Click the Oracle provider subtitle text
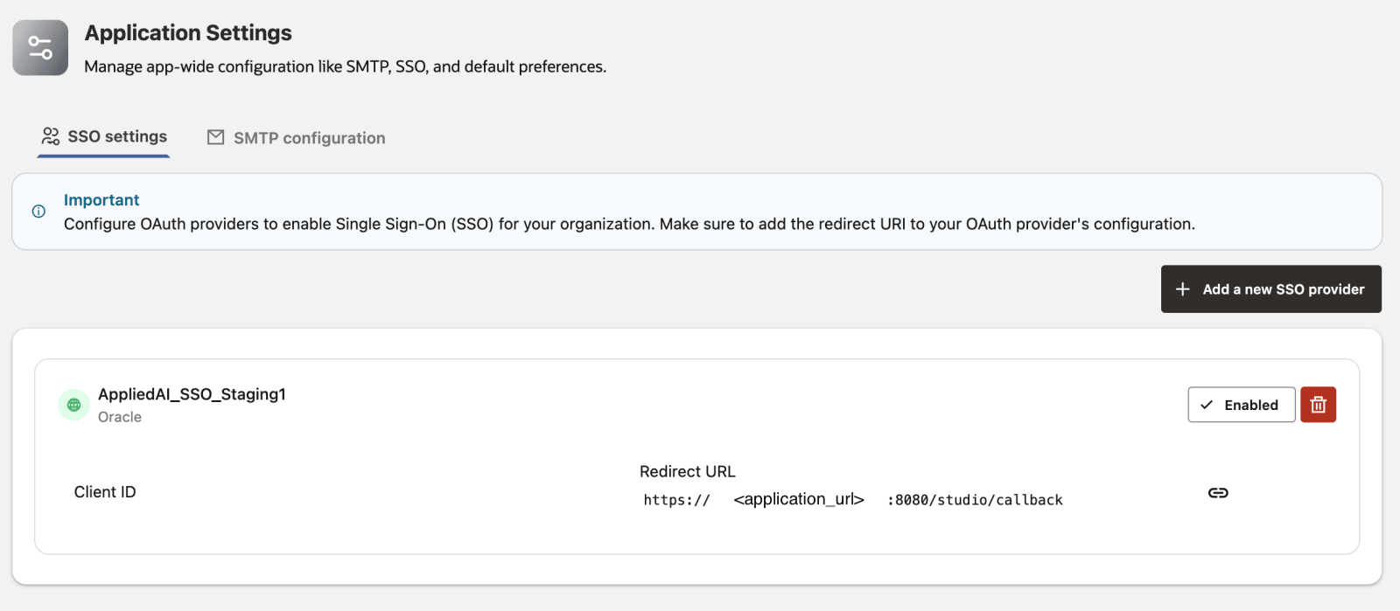This screenshot has height=611, width=1400. 120,417
